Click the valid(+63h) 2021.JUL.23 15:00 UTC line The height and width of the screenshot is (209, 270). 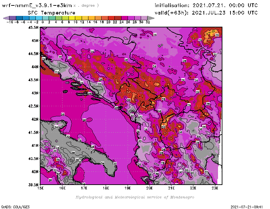click(206, 13)
